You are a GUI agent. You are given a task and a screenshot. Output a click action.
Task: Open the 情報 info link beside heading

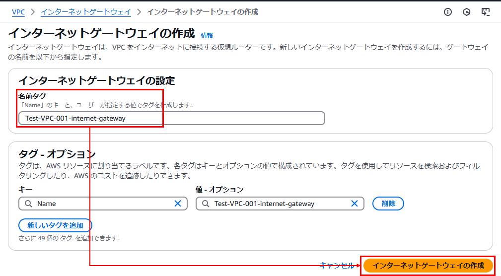207,35
